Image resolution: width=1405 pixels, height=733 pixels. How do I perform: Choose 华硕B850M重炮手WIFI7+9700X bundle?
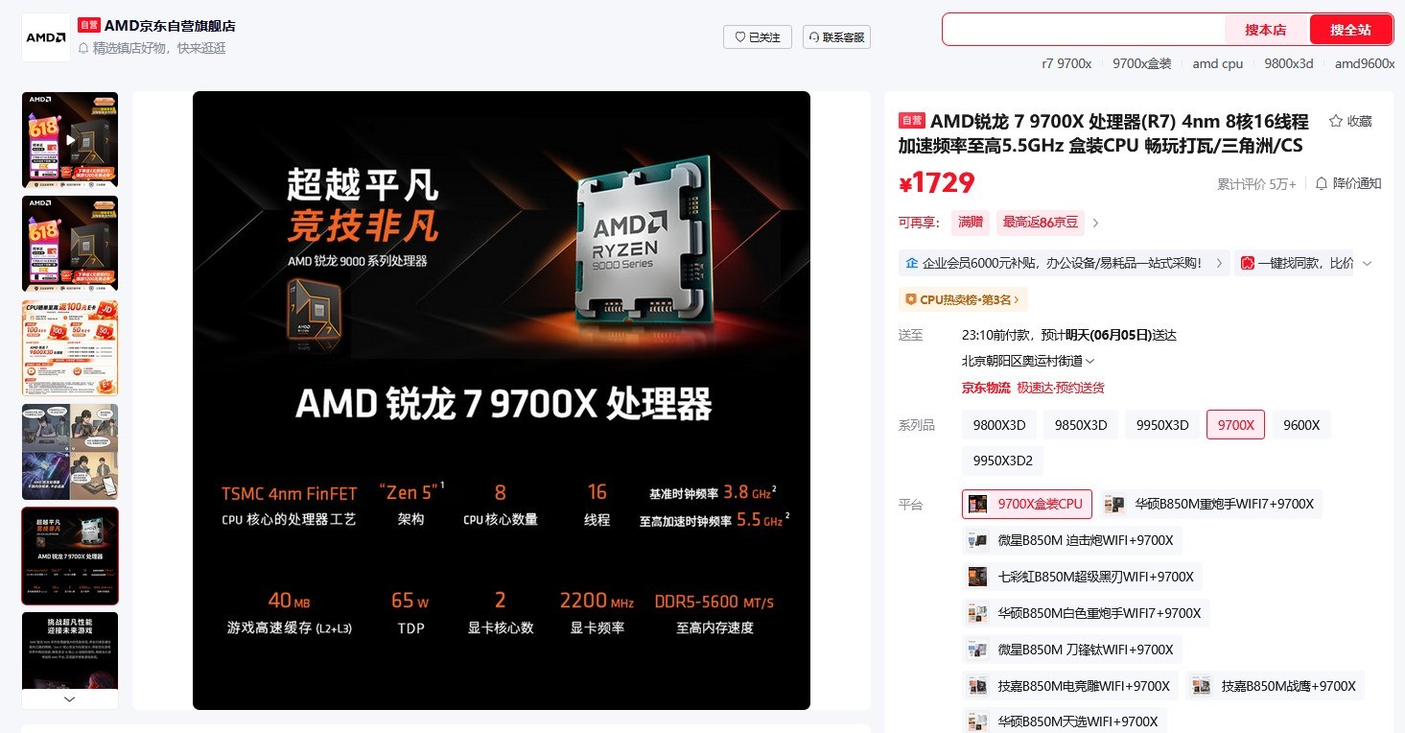coord(1210,504)
